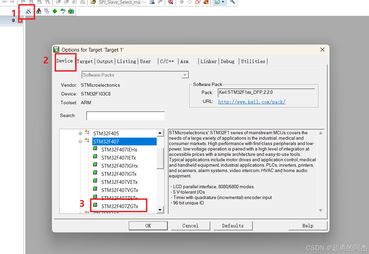
Task: Click the Select Software Packs icon
Action: pyautogui.click(x=63, y=11)
